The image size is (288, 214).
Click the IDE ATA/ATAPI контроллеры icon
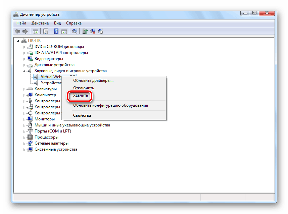pyautogui.click(x=30, y=53)
